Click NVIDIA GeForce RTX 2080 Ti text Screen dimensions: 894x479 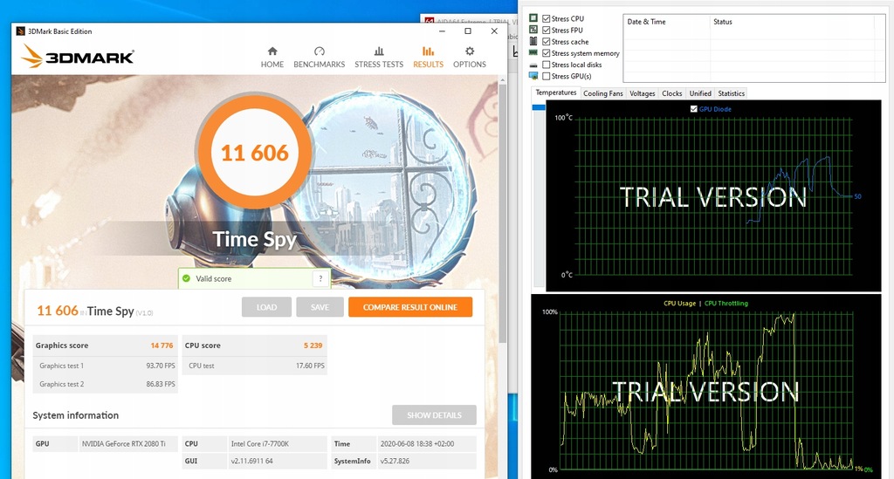(124, 444)
